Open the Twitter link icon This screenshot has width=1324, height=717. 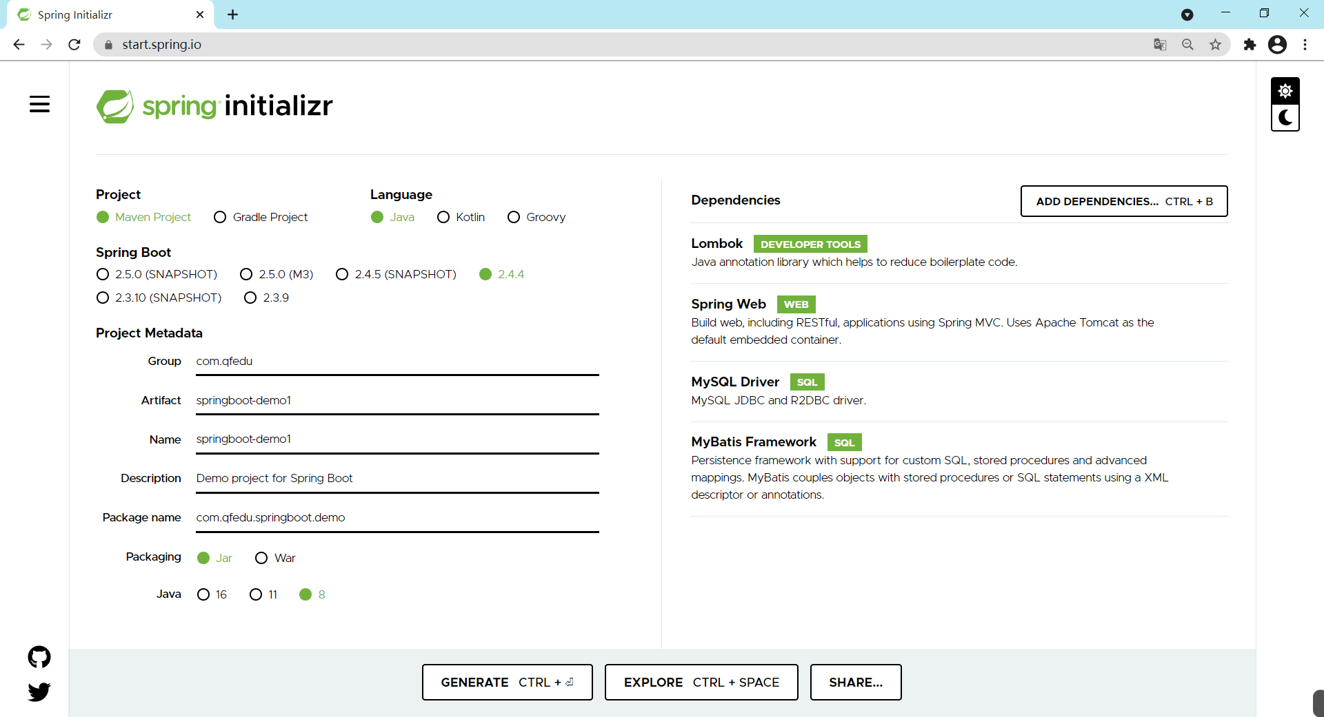pyautogui.click(x=39, y=692)
